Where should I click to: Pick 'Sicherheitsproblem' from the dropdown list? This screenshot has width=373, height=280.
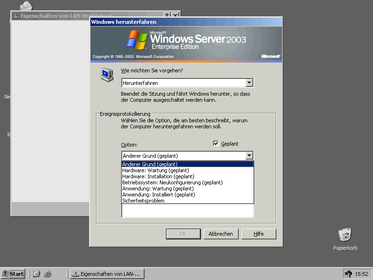click(187, 201)
